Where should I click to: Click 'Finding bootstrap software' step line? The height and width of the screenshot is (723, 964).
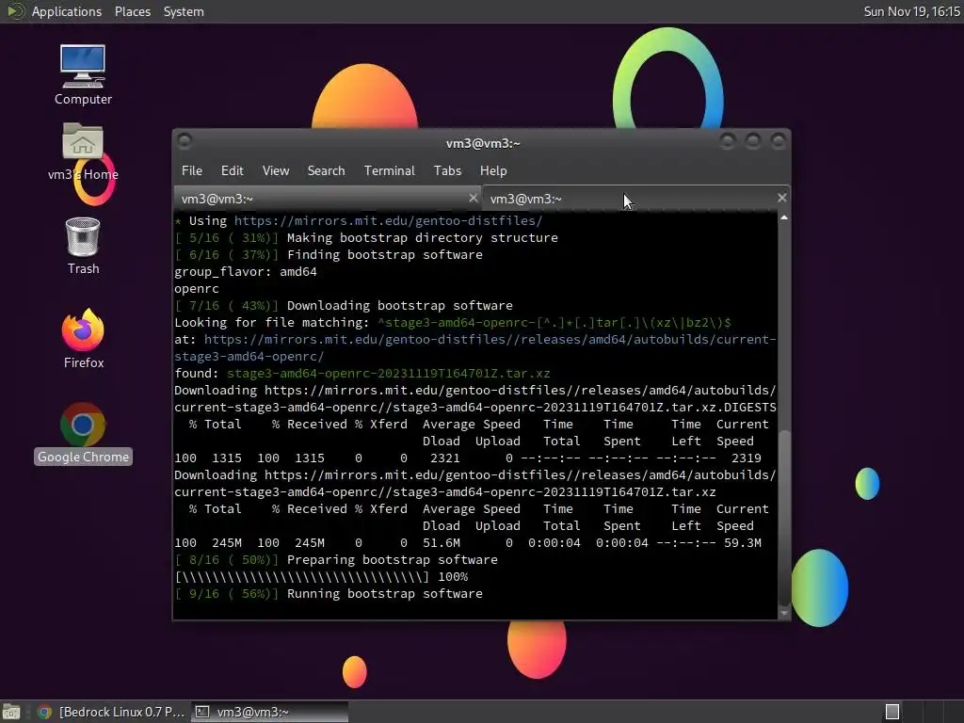329,254
